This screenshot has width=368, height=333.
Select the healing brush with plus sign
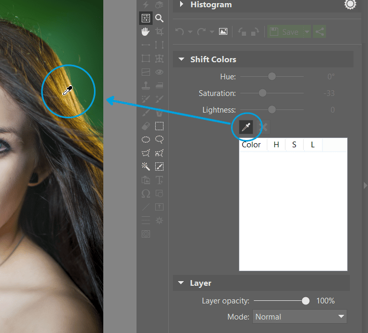(x=159, y=99)
